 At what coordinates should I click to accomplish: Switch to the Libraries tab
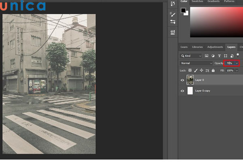(197, 47)
